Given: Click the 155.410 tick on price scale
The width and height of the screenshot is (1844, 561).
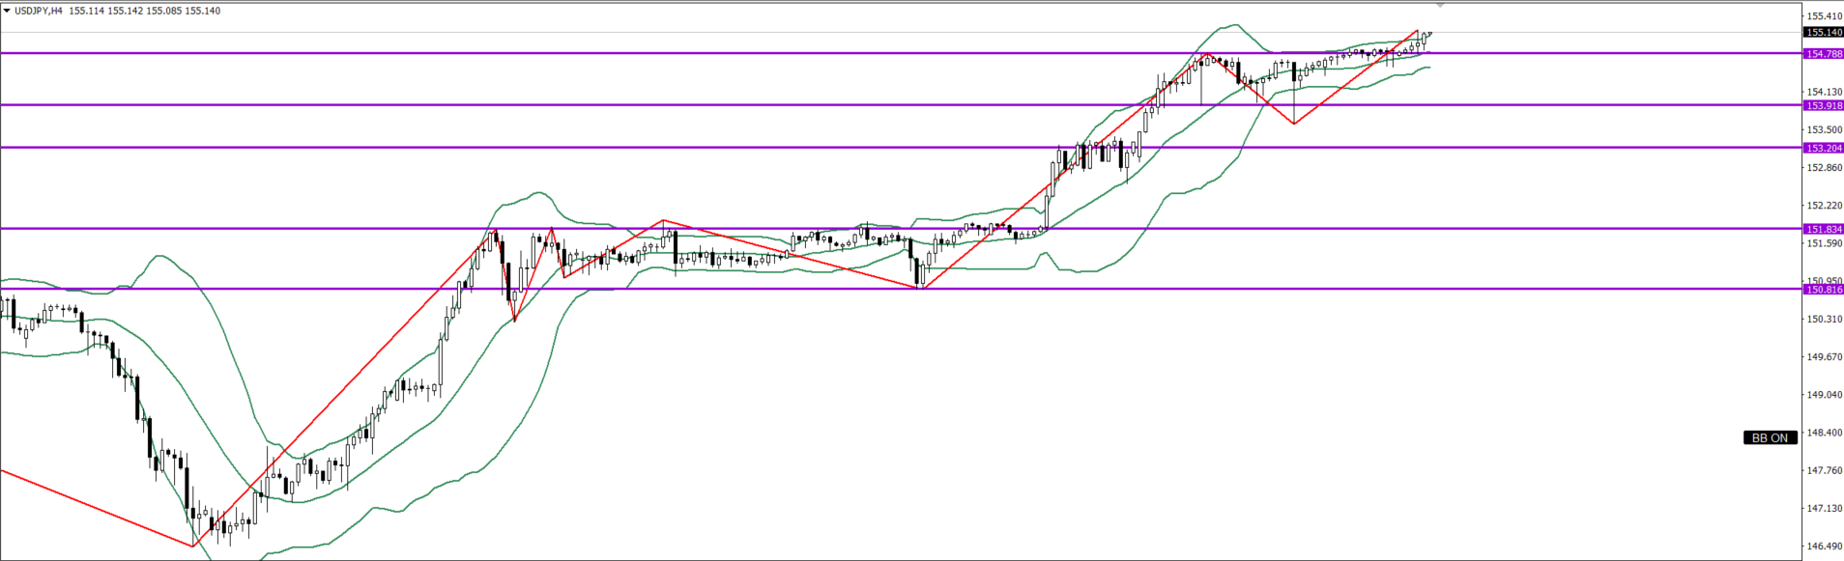Looking at the screenshot, I should coord(1824,16).
